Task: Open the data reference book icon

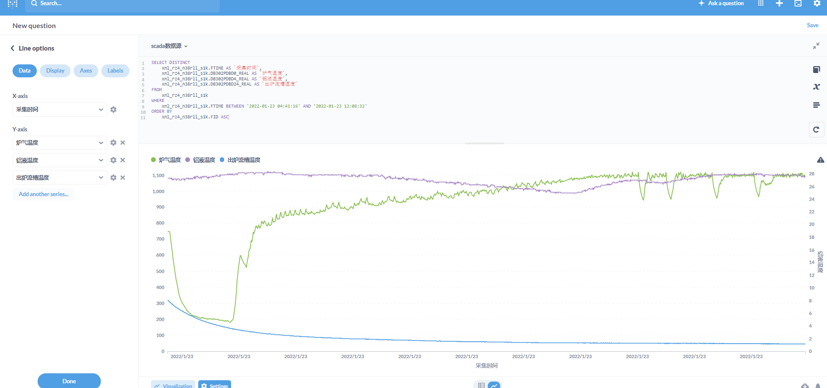Action: pos(816,70)
